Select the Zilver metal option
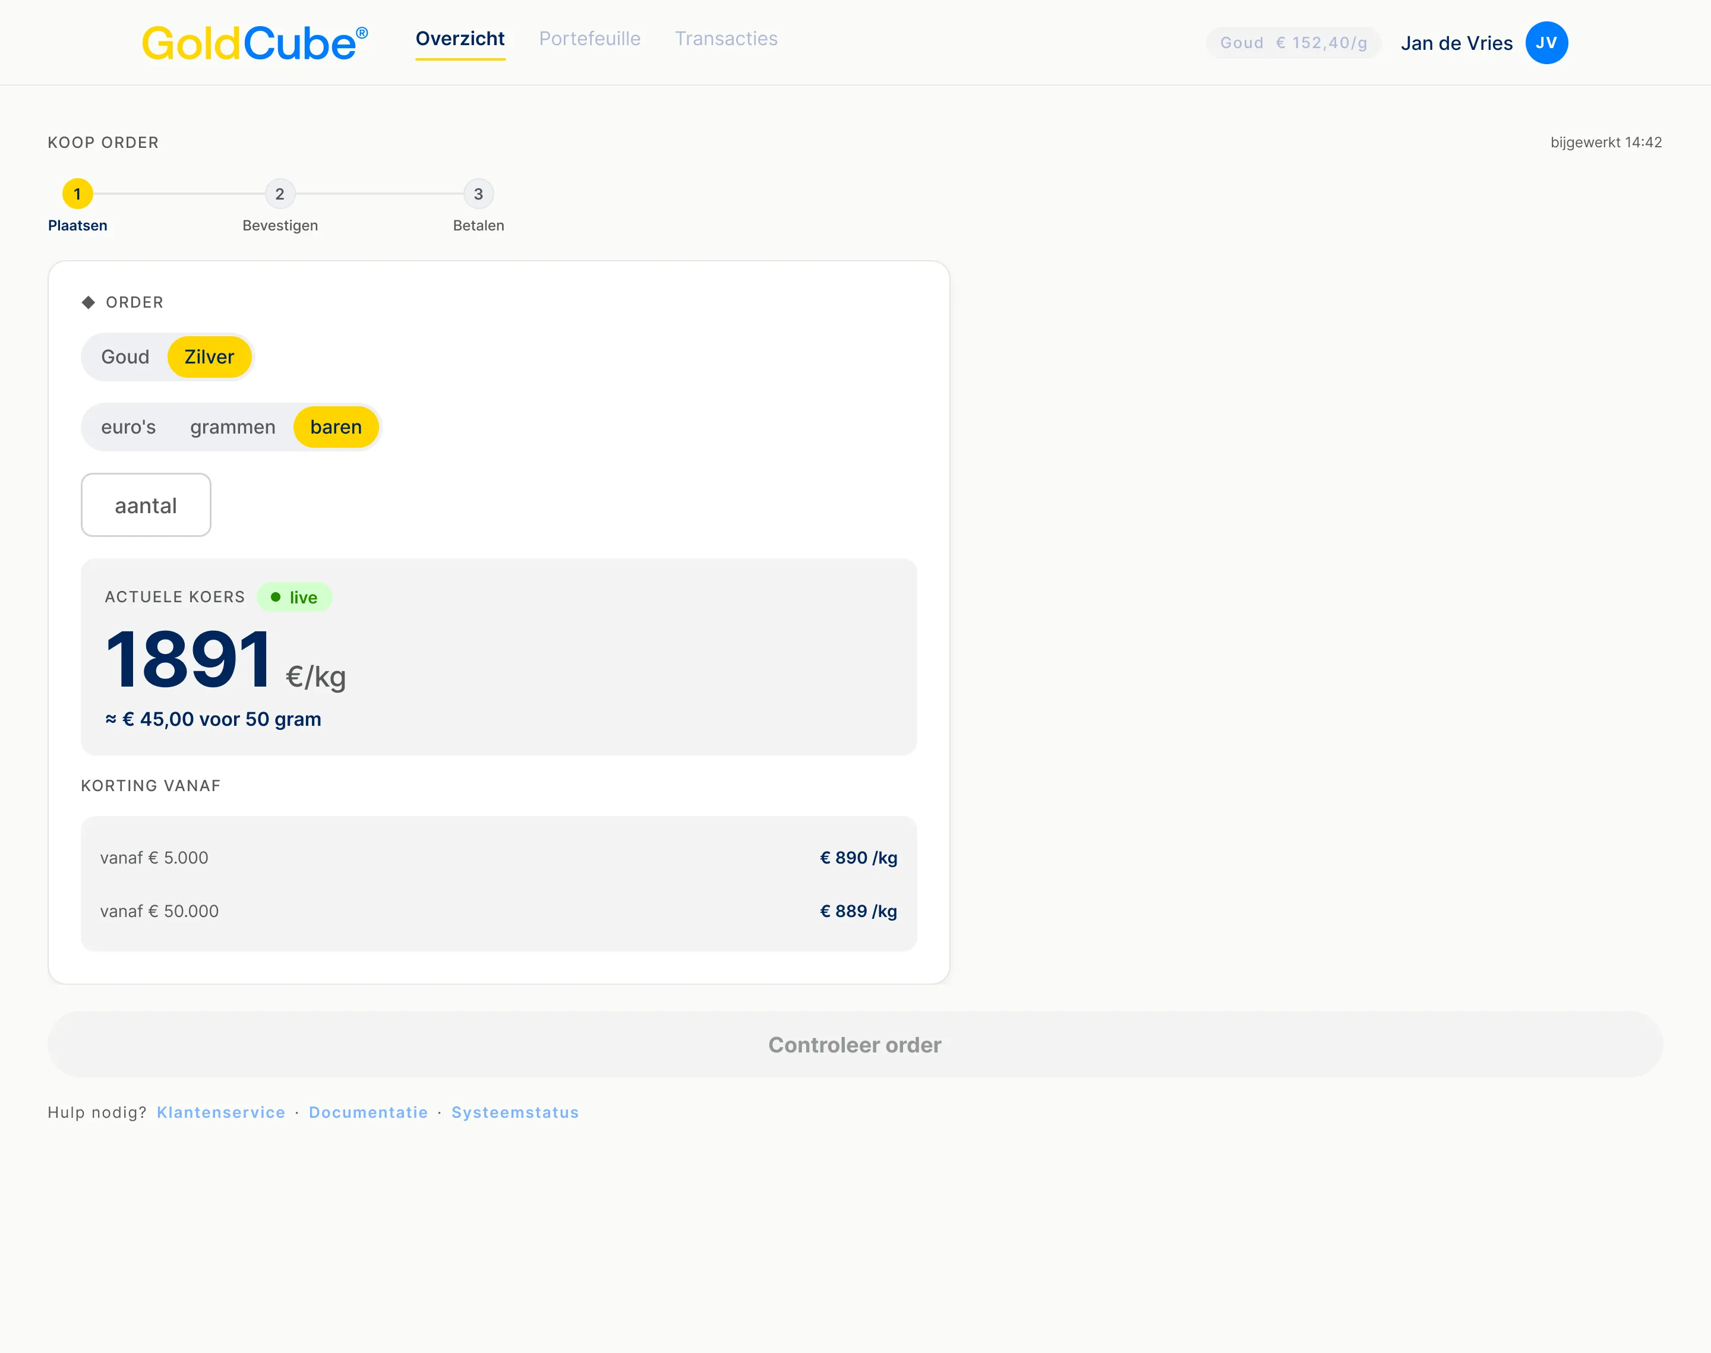Image resolution: width=1711 pixels, height=1353 pixels. tap(209, 358)
